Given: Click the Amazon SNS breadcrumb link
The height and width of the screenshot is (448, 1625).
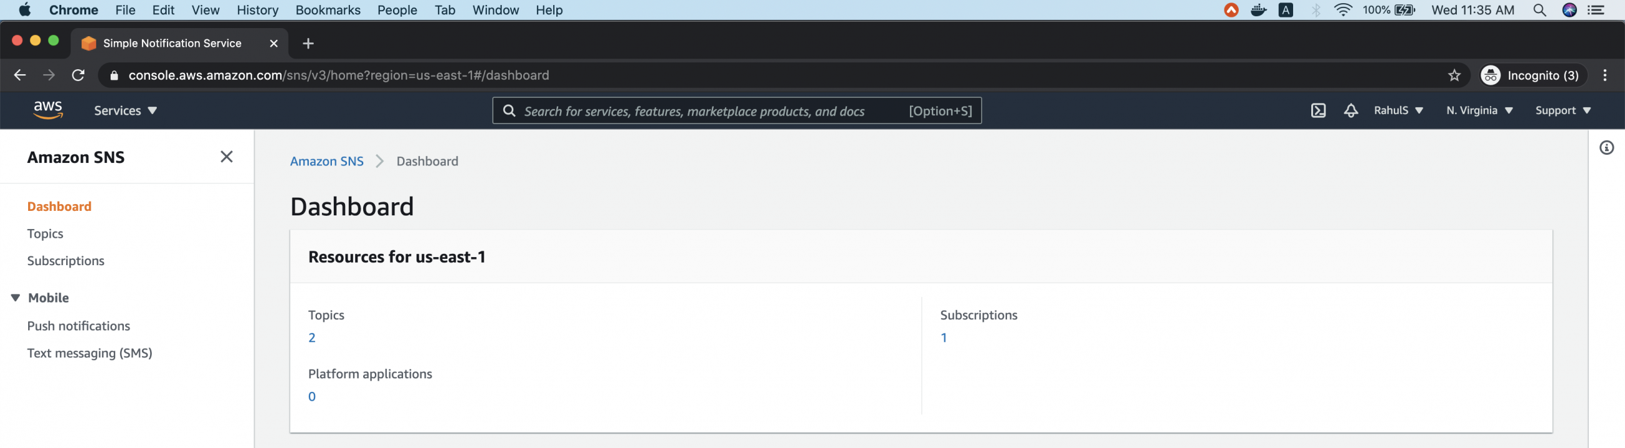Looking at the screenshot, I should tap(326, 162).
